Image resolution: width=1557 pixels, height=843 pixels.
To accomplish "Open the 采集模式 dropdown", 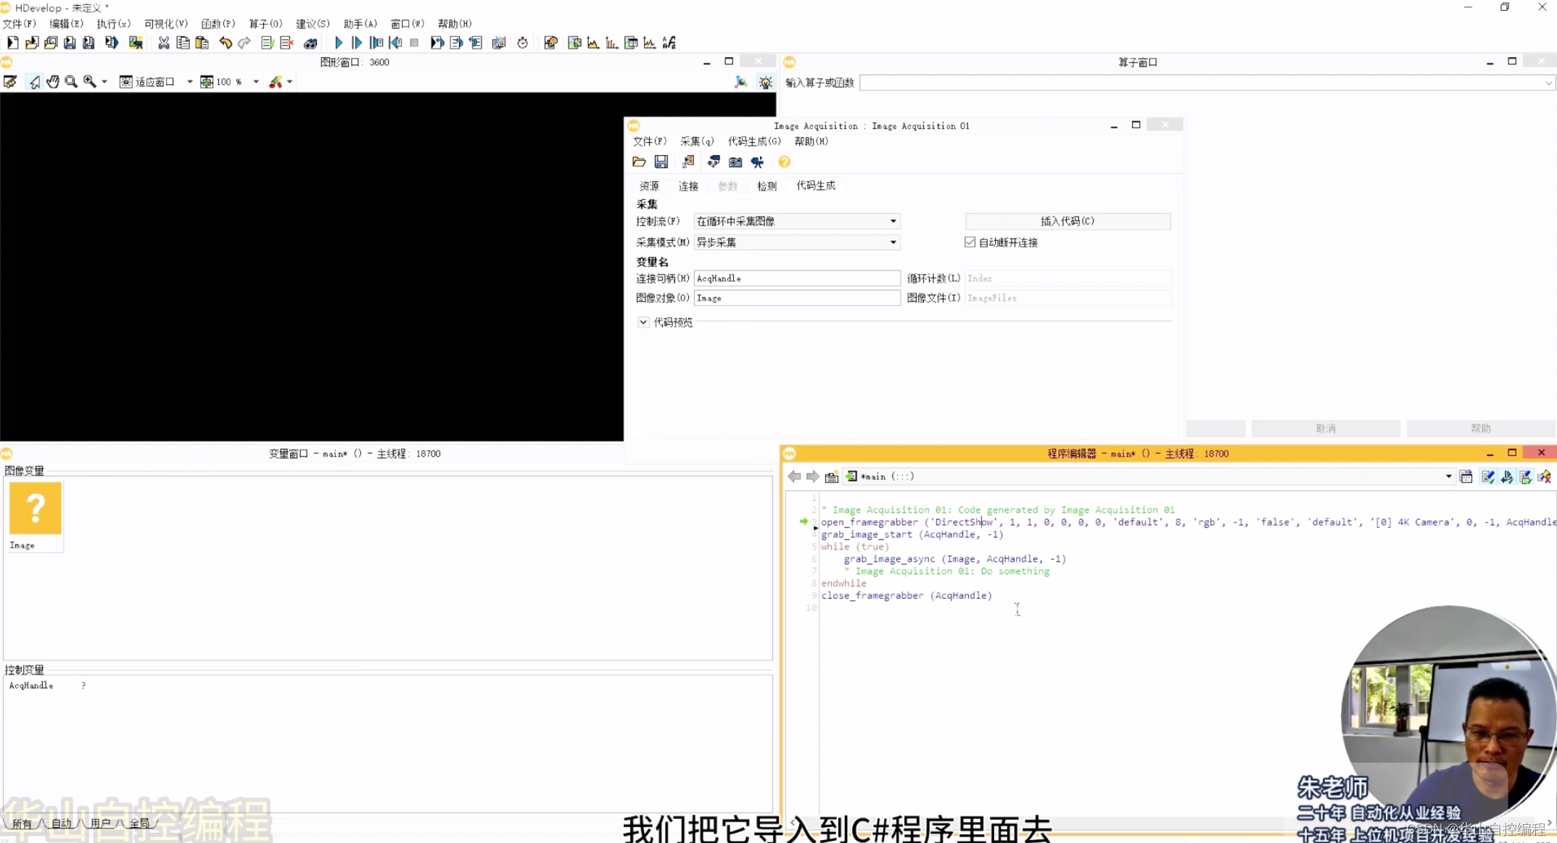I will 893,242.
